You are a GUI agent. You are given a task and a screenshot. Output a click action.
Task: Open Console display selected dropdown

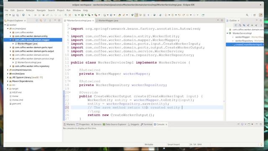pyautogui.click(x=245, y=124)
